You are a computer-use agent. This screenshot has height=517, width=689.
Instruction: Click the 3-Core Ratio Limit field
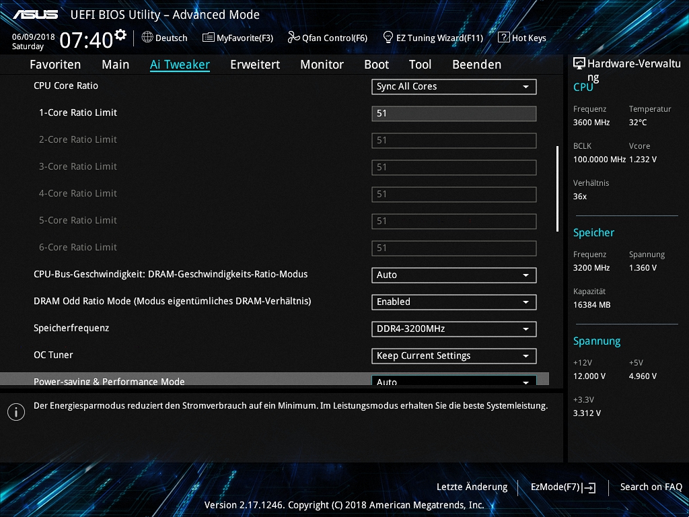point(454,168)
